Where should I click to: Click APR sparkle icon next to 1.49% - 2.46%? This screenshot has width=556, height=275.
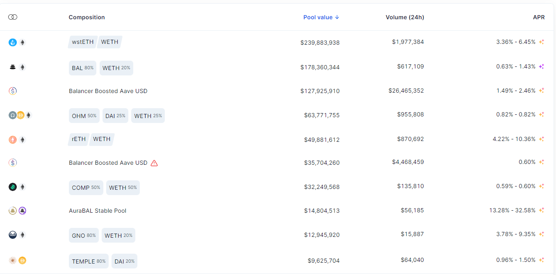542,91
